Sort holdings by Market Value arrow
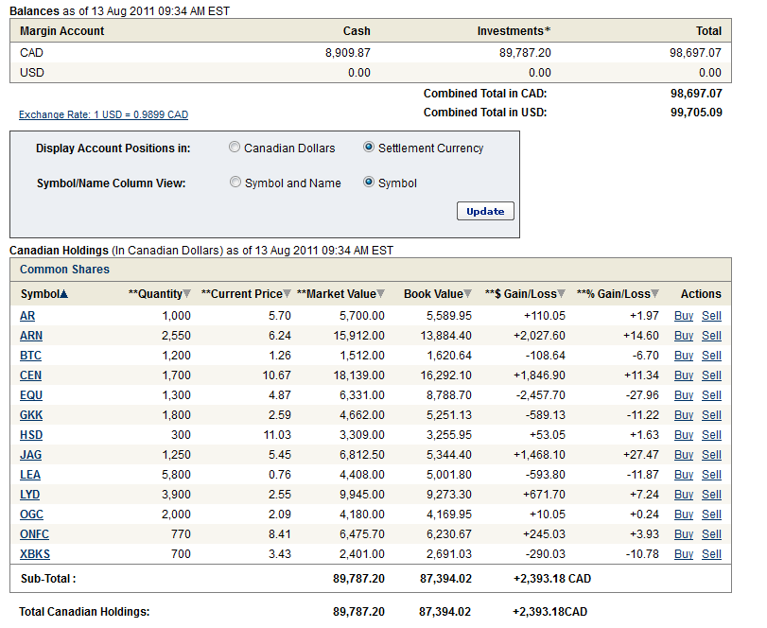This screenshot has width=767, height=628. click(x=382, y=294)
